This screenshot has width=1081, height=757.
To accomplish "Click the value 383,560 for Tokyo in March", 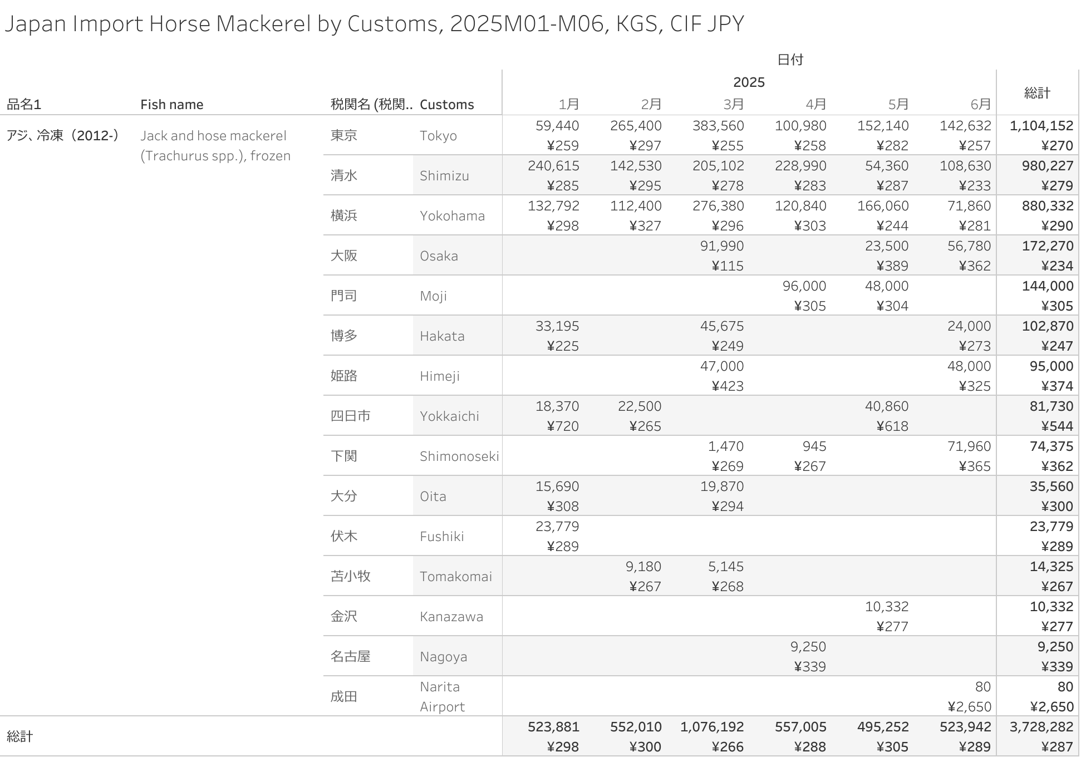I will [x=718, y=126].
